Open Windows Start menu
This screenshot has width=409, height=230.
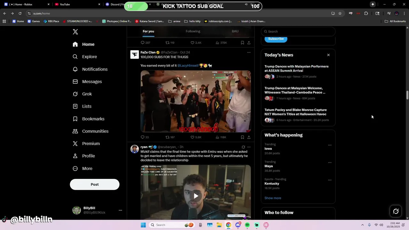[143, 225]
